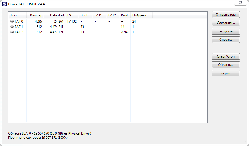Click the Boot value 33 in FAT 1 row
The image size is (249, 146).
tap(82, 27)
